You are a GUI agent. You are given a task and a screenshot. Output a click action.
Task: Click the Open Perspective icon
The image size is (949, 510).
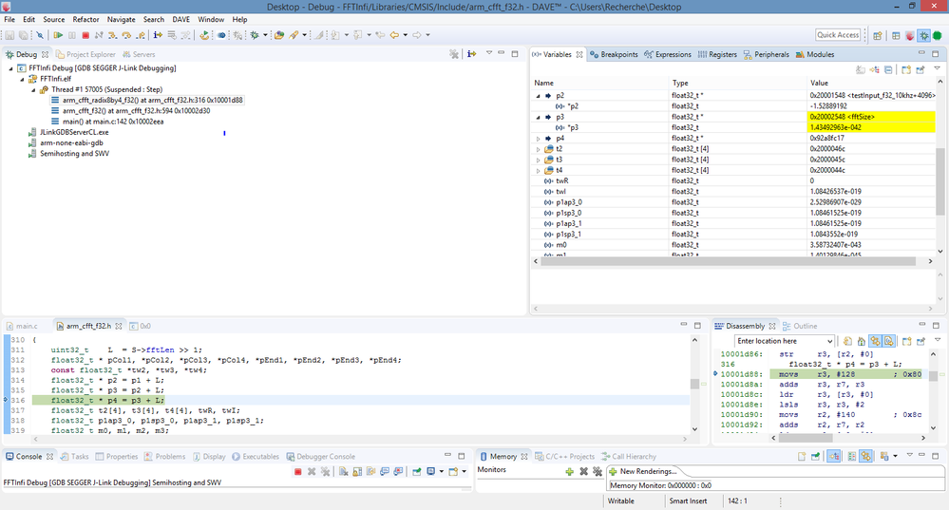[x=878, y=35]
